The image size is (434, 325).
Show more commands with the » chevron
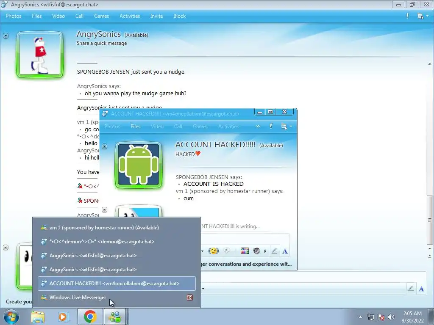point(258,126)
